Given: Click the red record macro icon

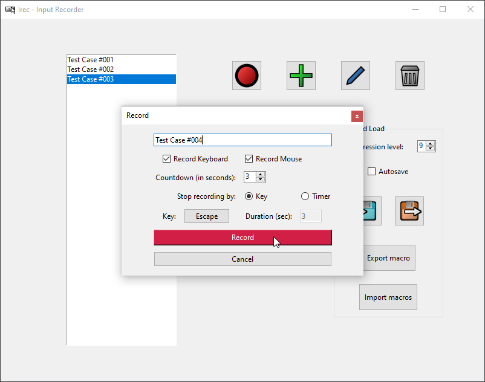Looking at the screenshot, I should click(247, 76).
